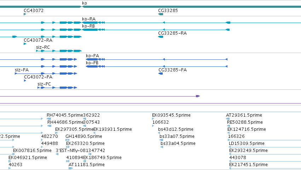
Task: Select EST label RH74045.5prime
Action: [x=65, y=115]
